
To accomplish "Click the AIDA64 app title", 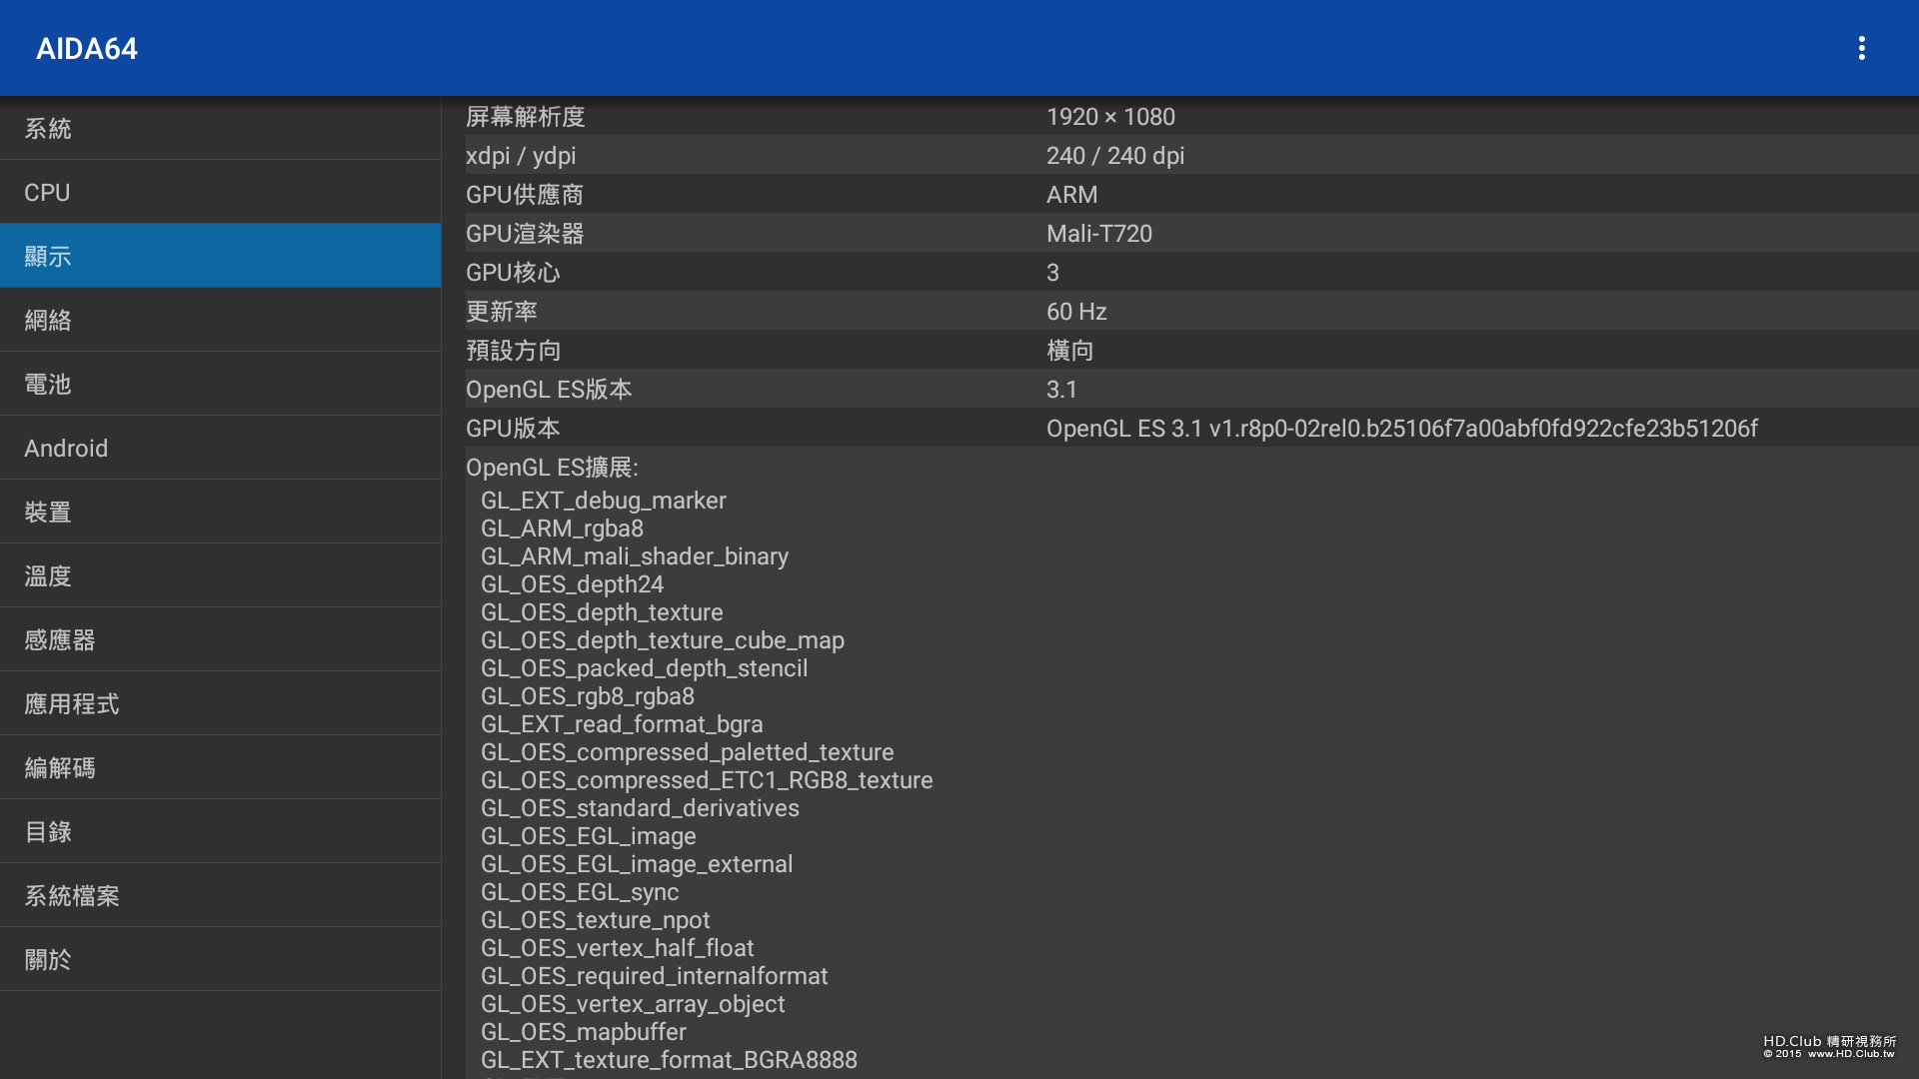I will pos(87,48).
